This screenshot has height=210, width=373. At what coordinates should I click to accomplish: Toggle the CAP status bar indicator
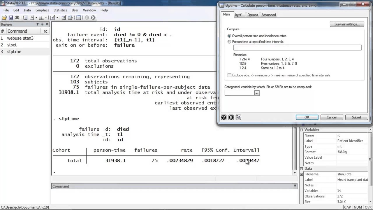pos(347,207)
